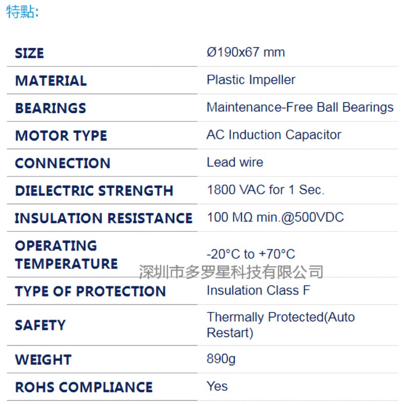Click the 1800 VAC for 1 Sec. value

(x=266, y=190)
